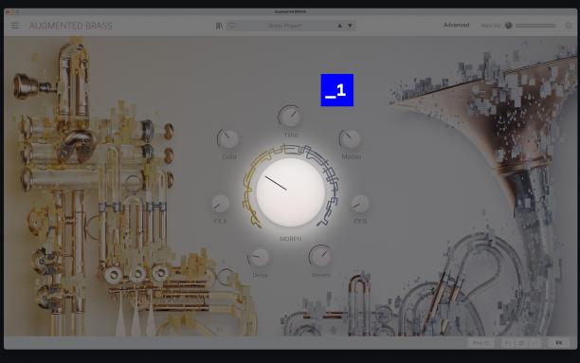Click the FX B macro knob

359,204
